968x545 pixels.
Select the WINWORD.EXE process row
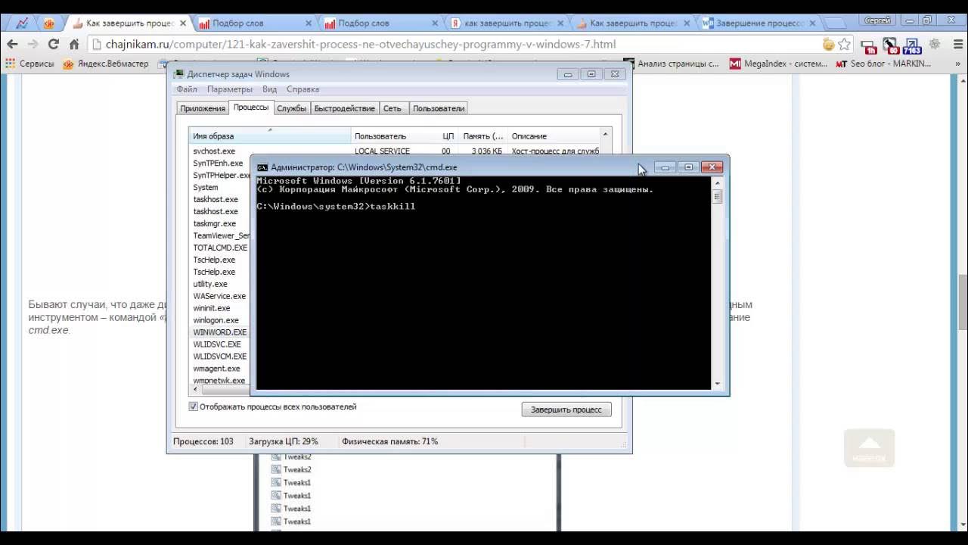pos(219,333)
